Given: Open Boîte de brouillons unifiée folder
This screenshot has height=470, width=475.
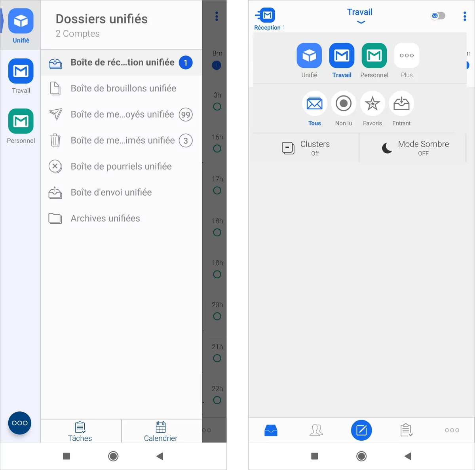Looking at the screenshot, I should click(x=122, y=88).
